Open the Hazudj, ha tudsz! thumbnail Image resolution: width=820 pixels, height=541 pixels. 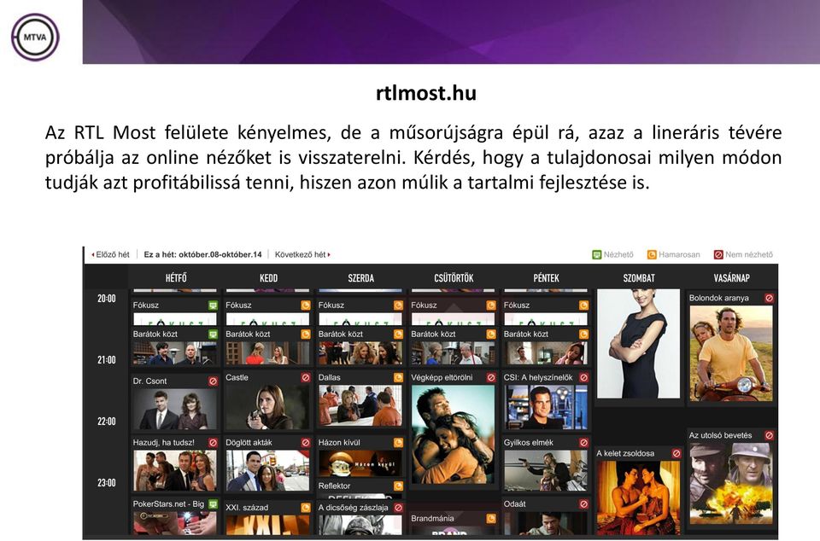tap(174, 470)
